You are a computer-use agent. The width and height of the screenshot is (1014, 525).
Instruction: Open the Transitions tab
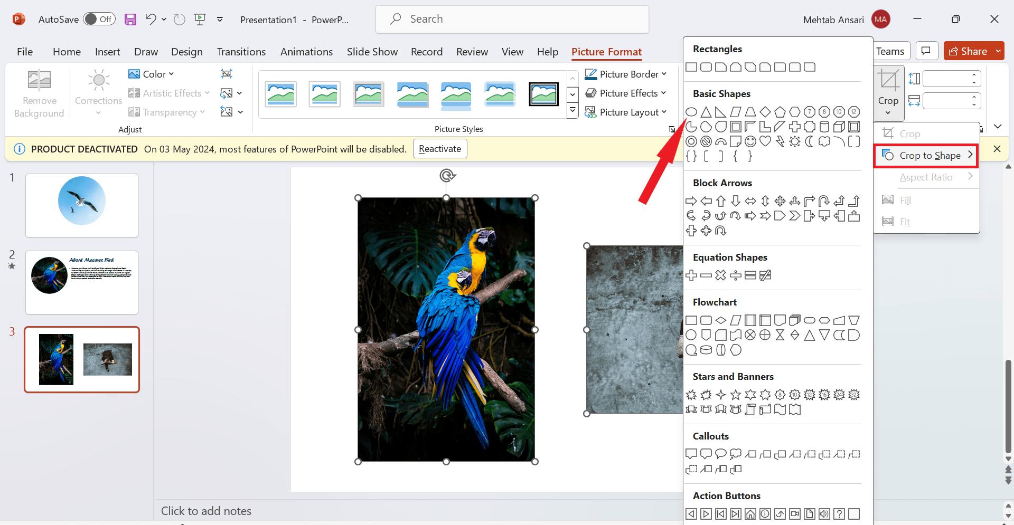point(241,52)
